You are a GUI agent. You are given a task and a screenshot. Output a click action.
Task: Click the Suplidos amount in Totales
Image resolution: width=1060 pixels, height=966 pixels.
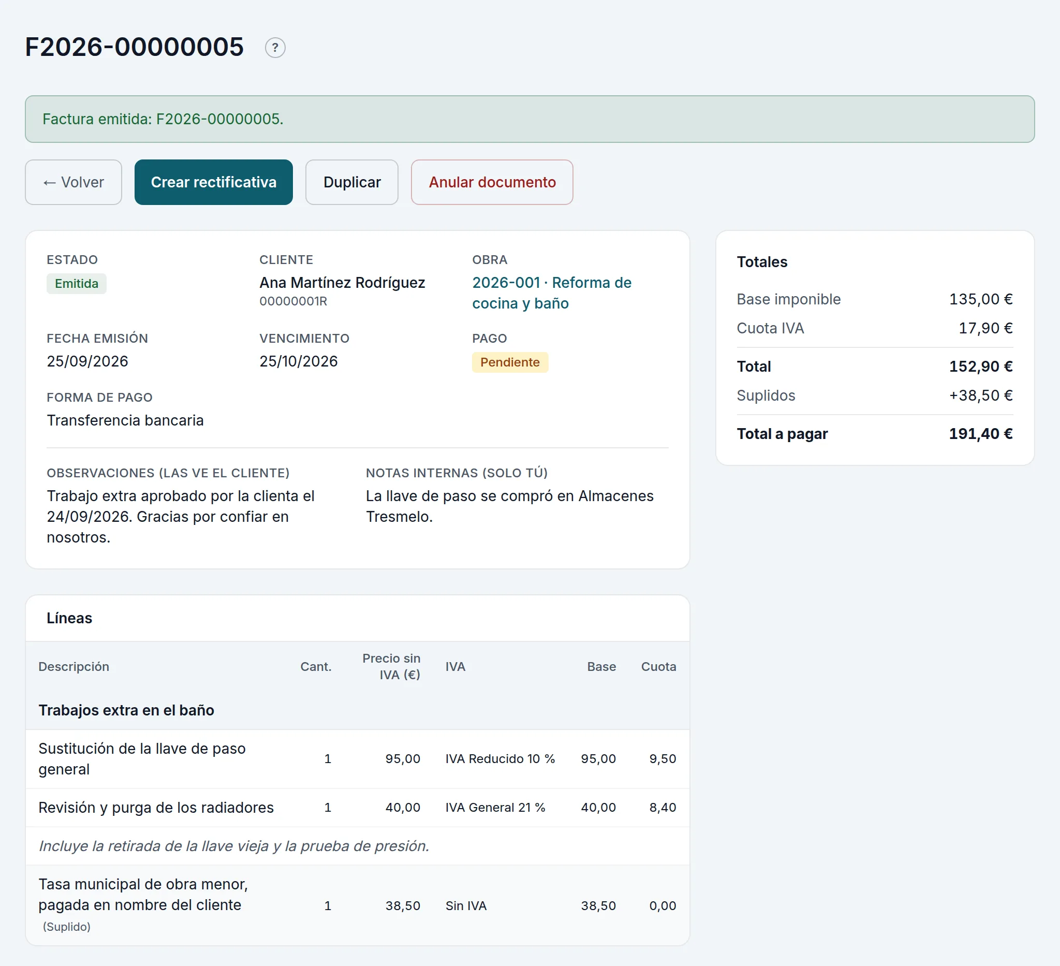pyautogui.click(x=981, y=396)
